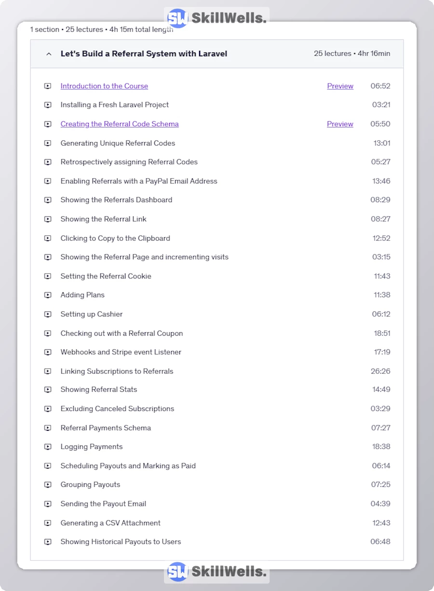Click the section title Let's Build a Referral System
Image resolution: width=434 pixels, height=591 pixels.
(144, 54)
